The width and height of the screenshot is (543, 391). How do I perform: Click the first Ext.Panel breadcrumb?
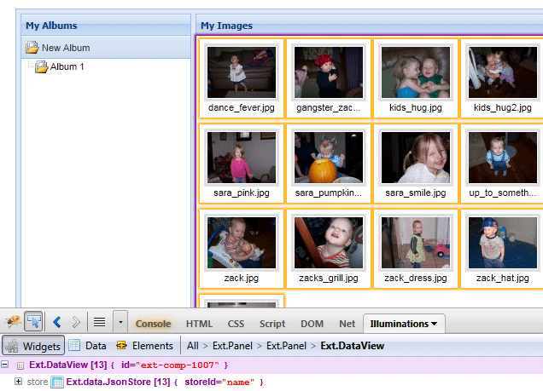[232, 346]
